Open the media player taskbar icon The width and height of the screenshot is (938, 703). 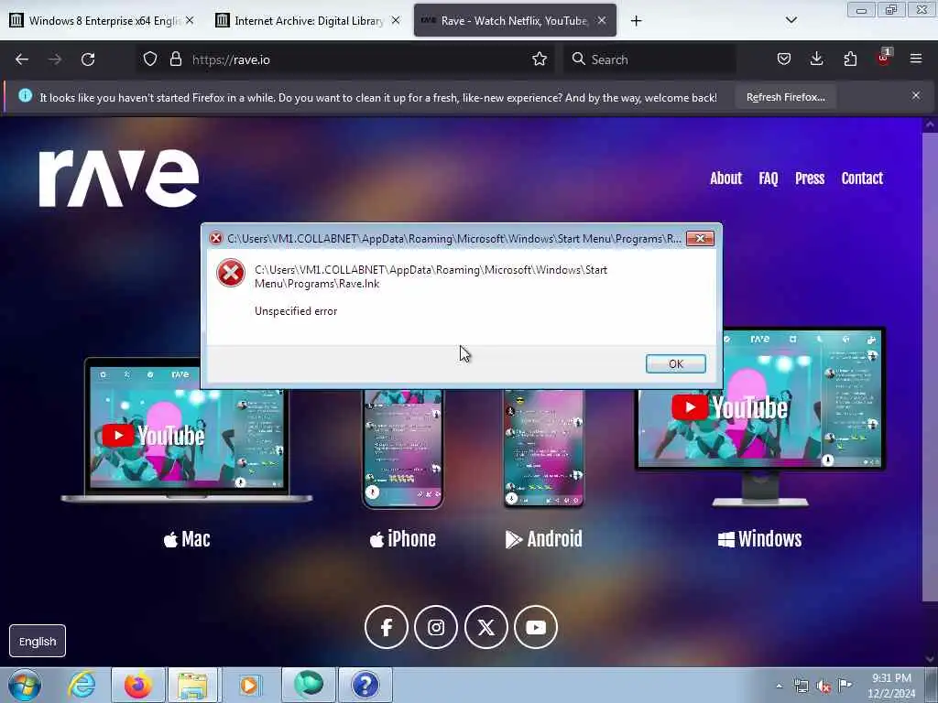pos(249,685)
